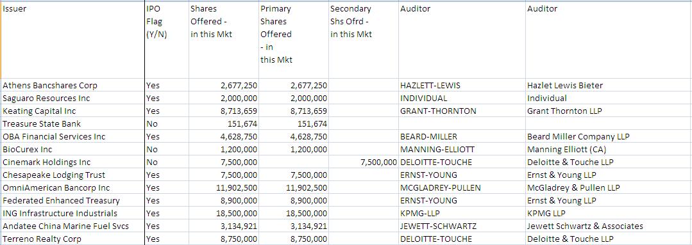Viewport: 692px width, 245px height.
Task: Click Deloitte & Touche LLP in Cinemark row
Action: (x=609, y=162)
